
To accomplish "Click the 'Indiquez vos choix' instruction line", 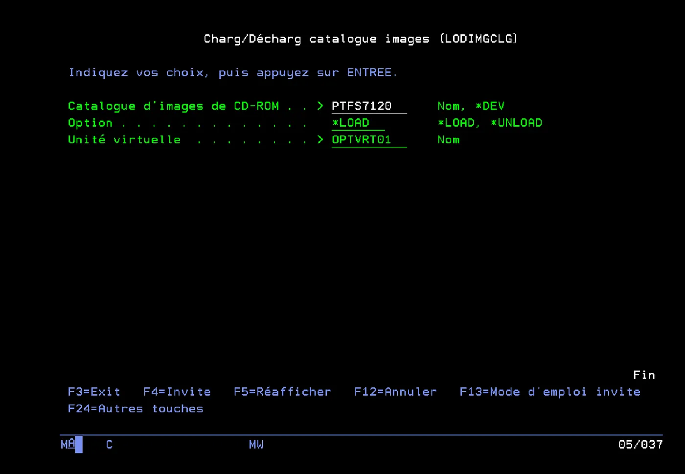I will (233, 72).
